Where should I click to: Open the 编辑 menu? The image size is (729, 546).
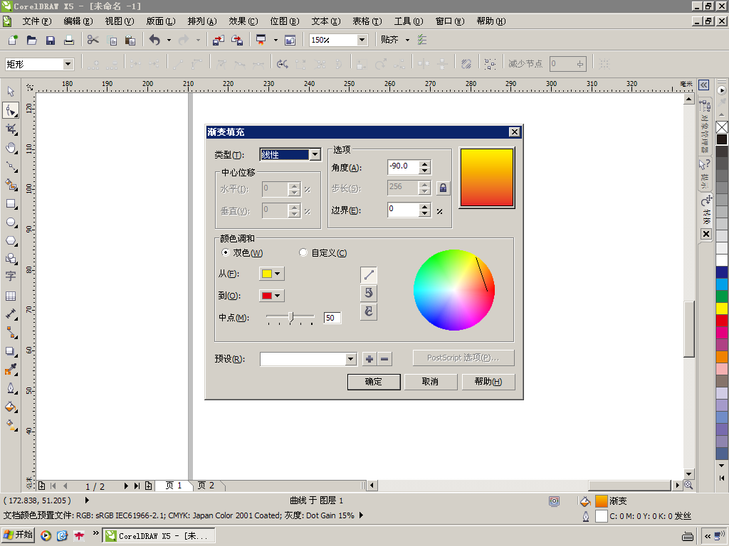click(78, 21)
